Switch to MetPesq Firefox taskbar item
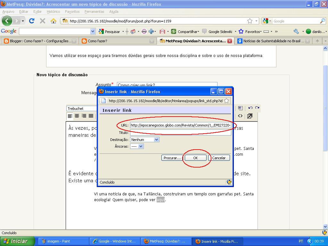This screenshot has height=246, width=328. 166,241
